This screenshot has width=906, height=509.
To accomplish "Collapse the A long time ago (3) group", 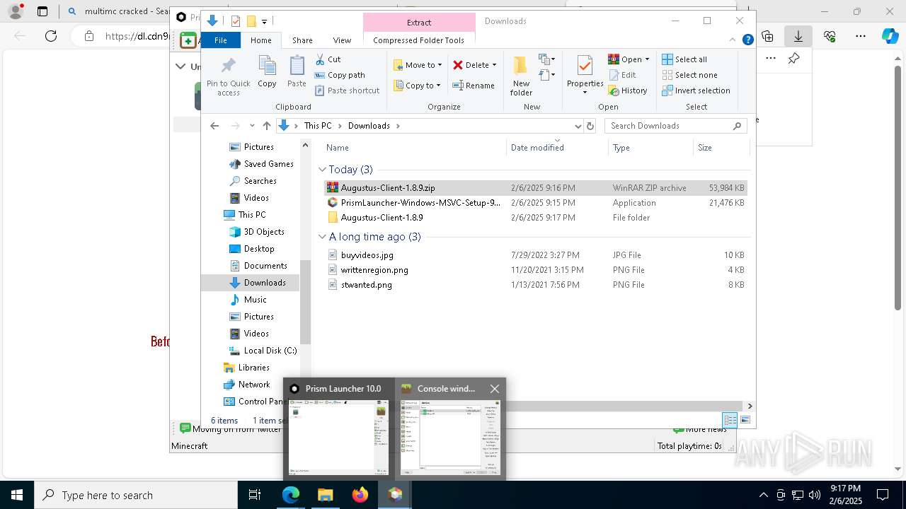I will click(322, 237).
